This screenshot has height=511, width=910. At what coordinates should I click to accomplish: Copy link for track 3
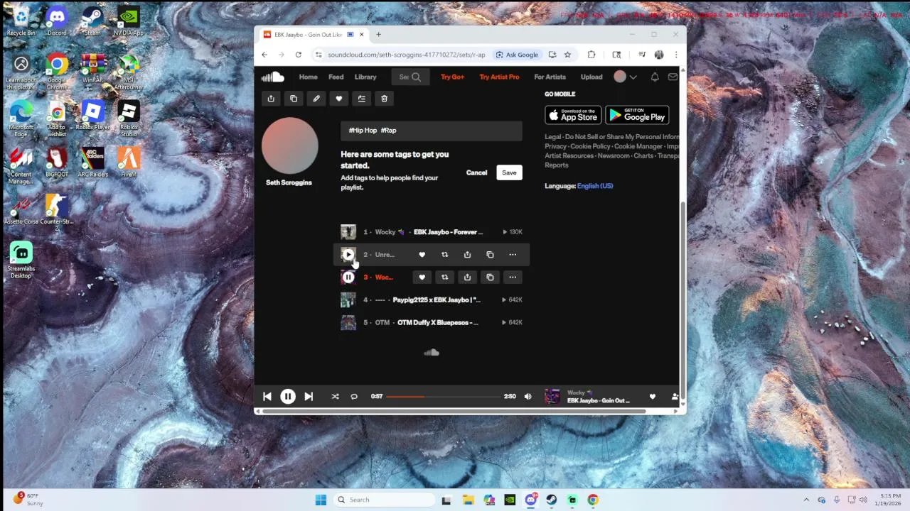[x=490, y=278]
